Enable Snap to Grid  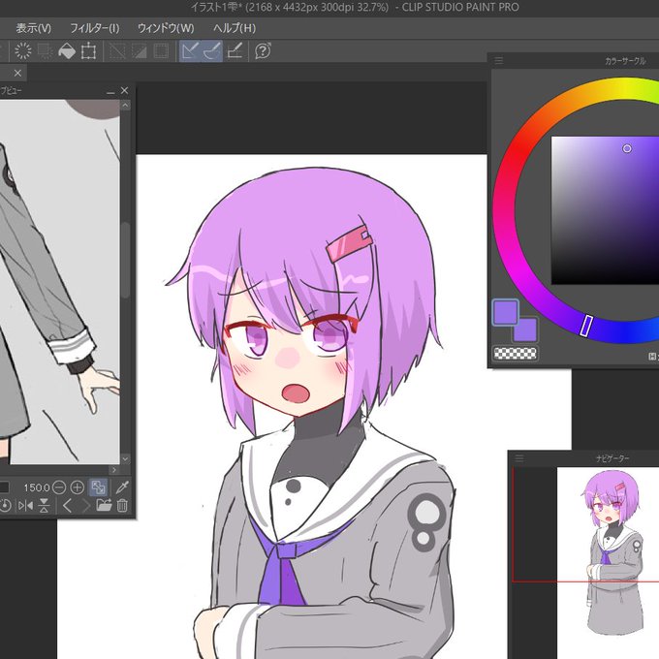tap(235, 51)
